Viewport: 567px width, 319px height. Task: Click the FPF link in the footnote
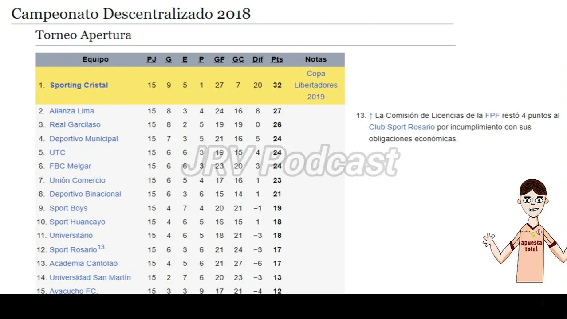coord(492,116)
